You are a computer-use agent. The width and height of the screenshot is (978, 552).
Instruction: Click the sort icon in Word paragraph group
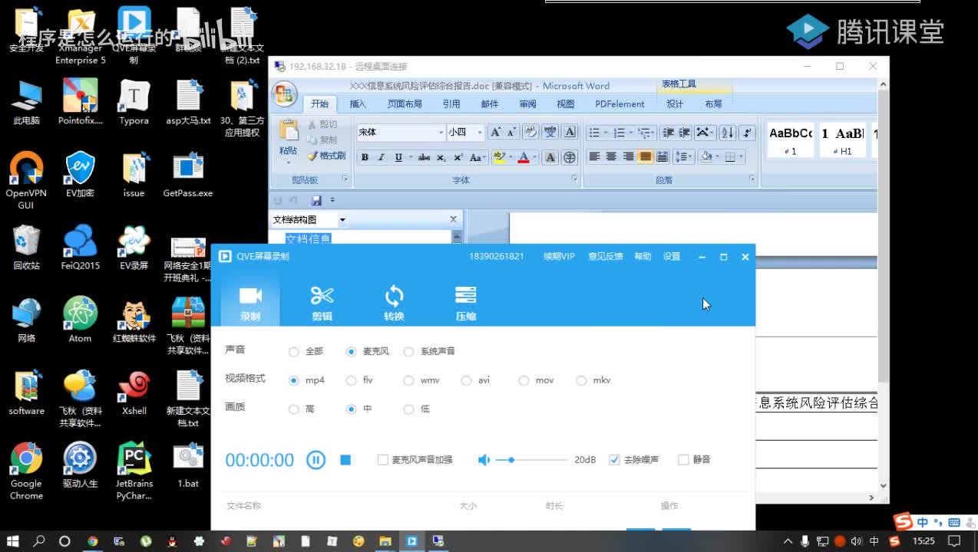pos(727,133)
